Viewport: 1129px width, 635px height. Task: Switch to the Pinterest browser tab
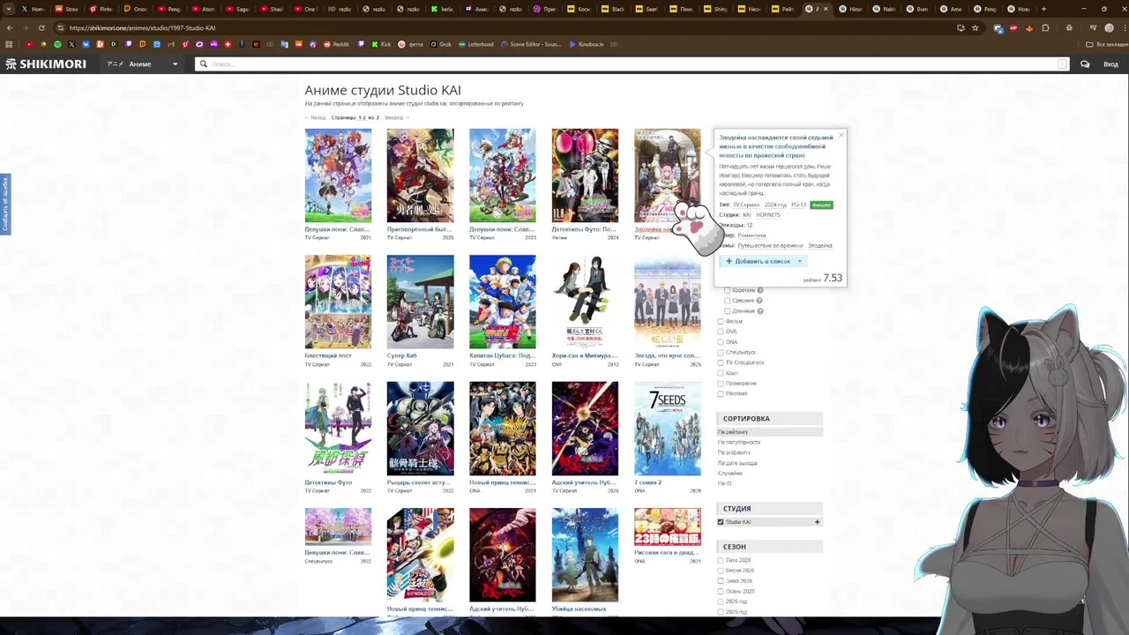[x=101, y=9]
